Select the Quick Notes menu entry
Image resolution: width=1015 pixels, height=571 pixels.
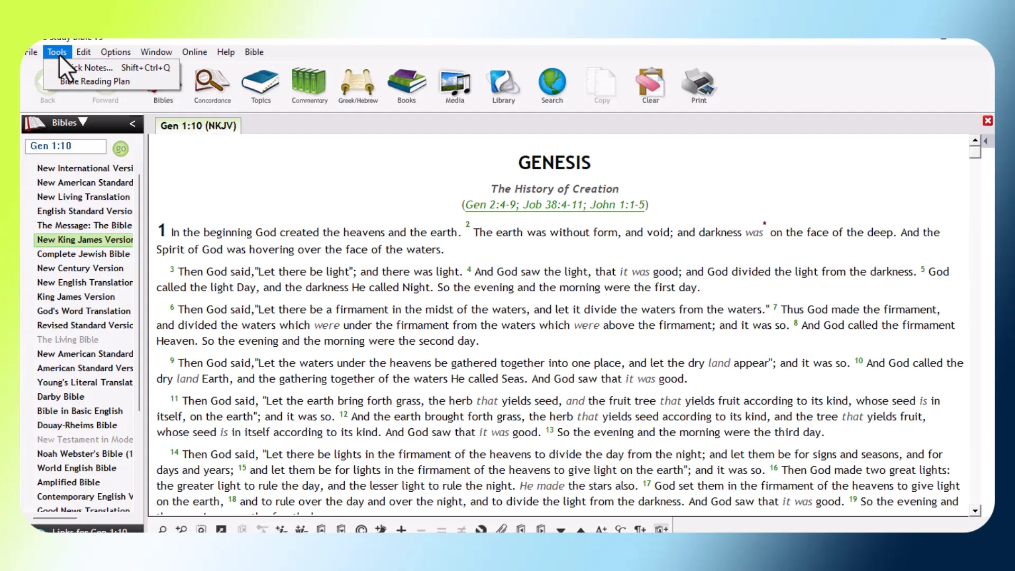pos(112,68)
